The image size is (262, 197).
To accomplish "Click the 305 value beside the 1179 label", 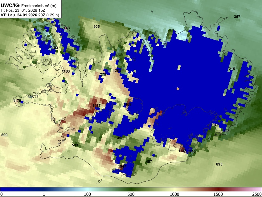I will (31, 97).
